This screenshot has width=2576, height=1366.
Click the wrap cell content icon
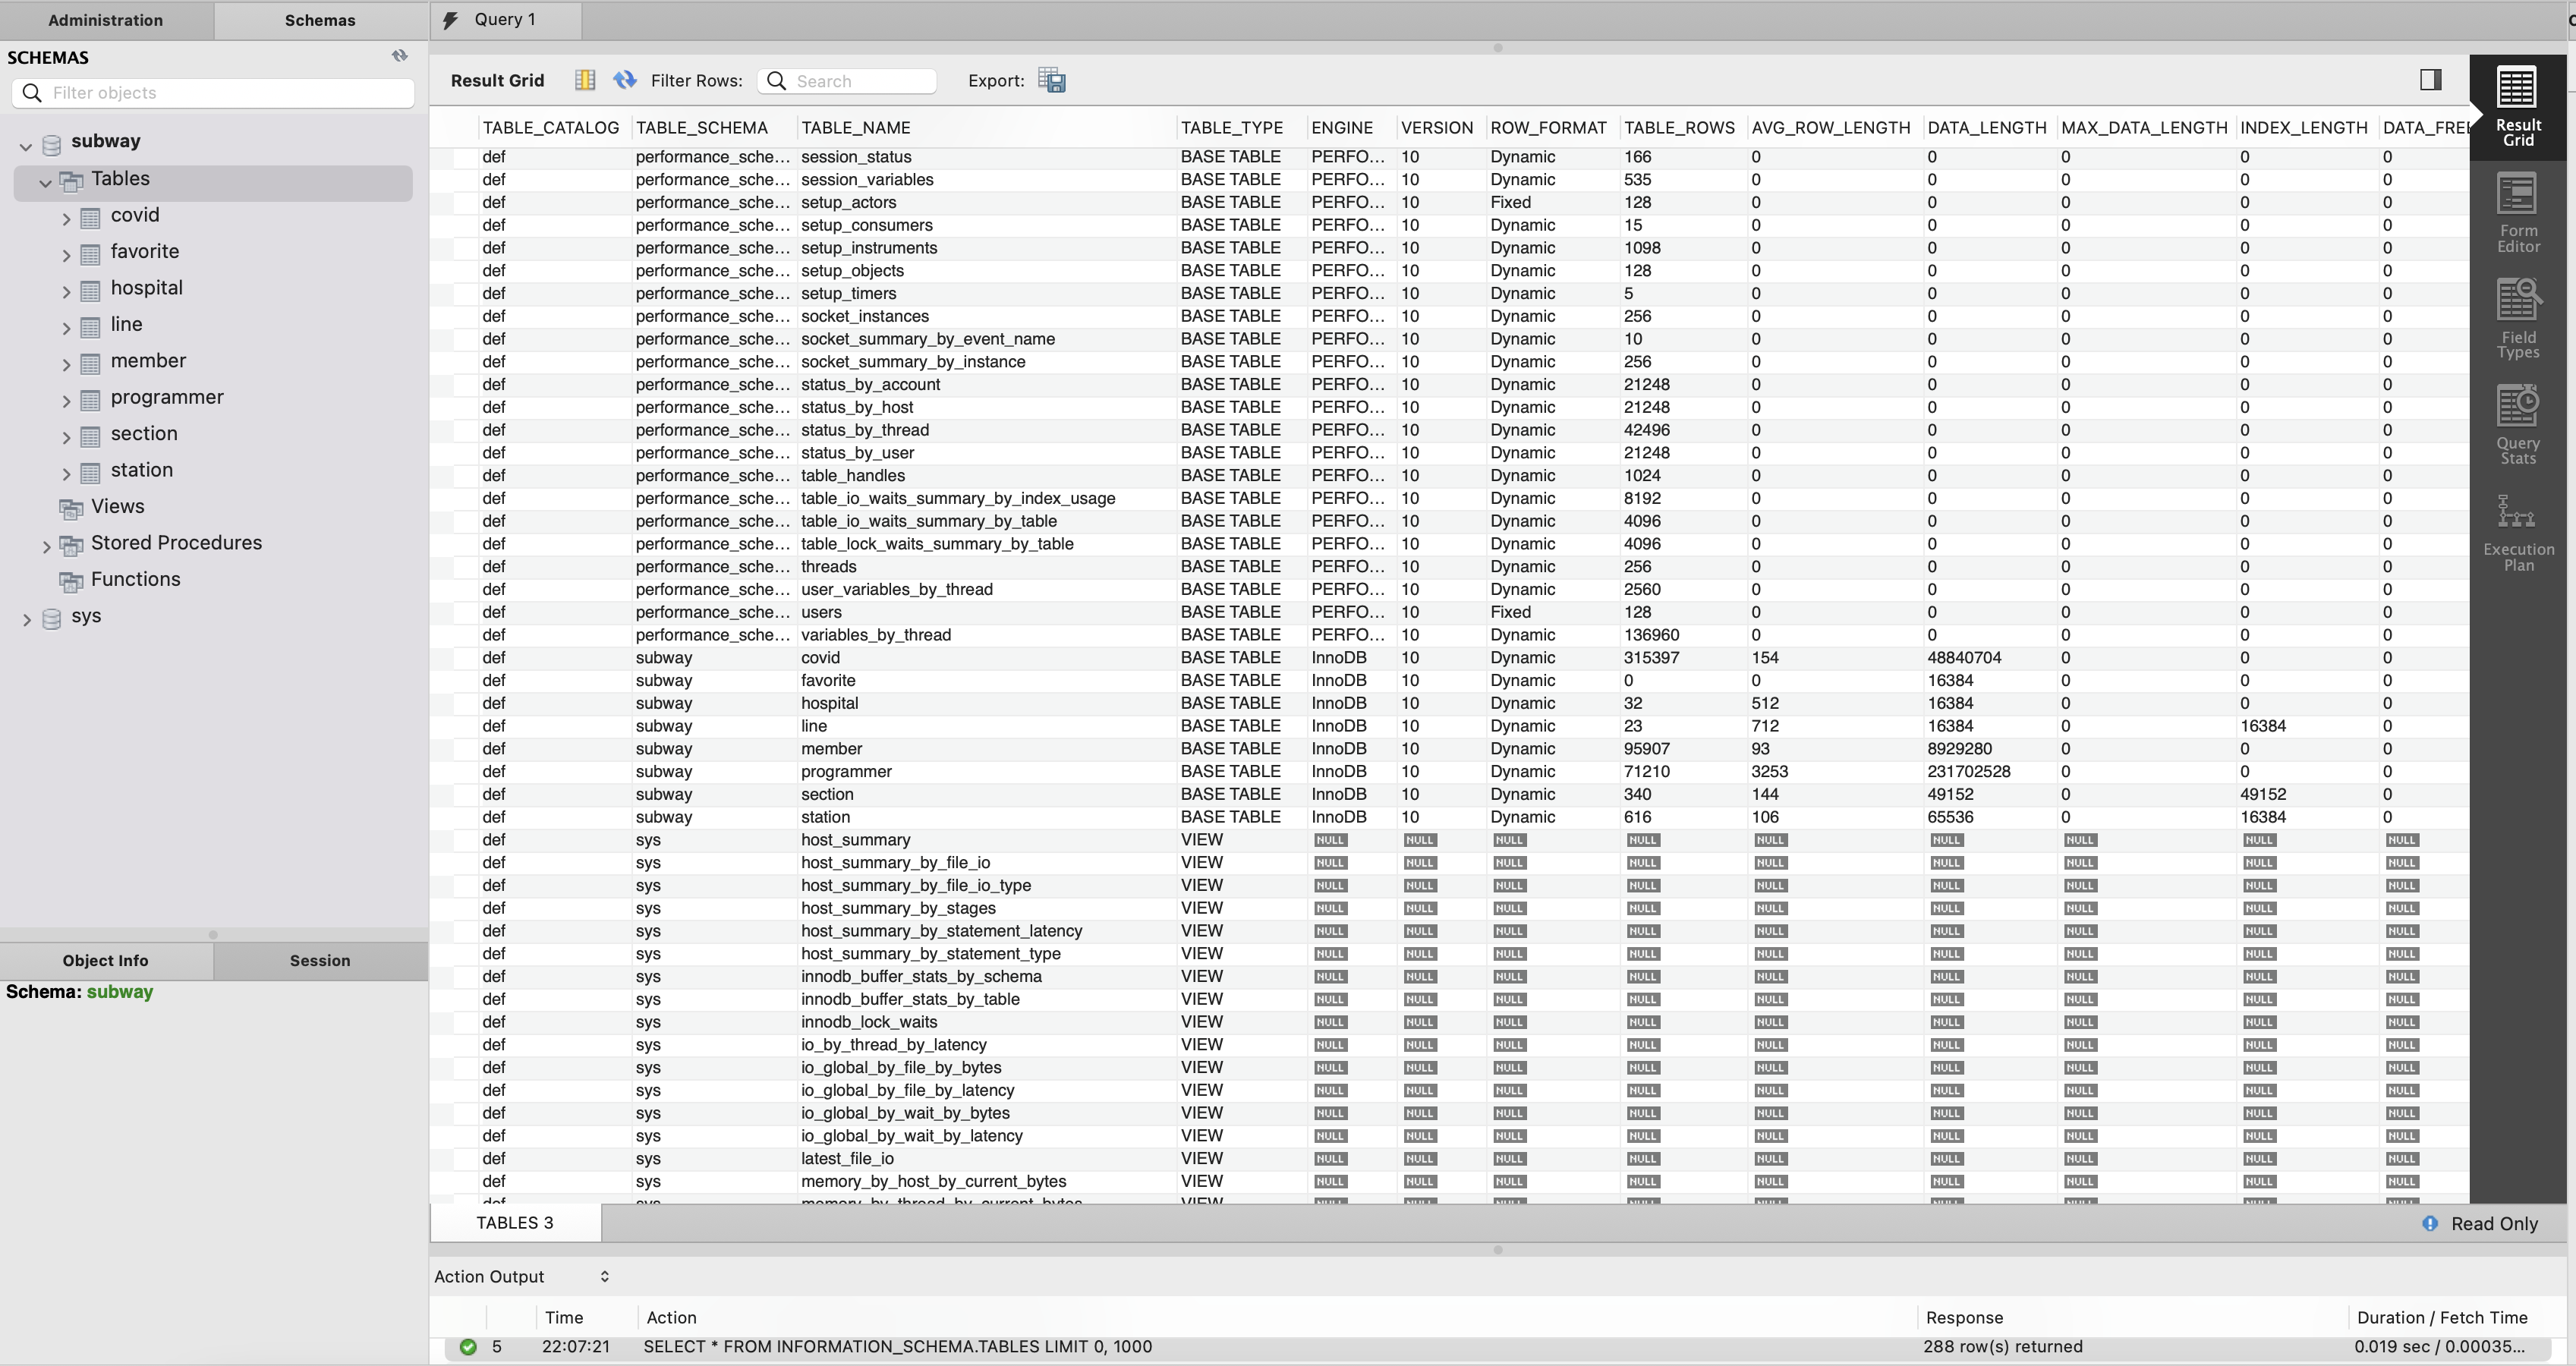(585, 80)
